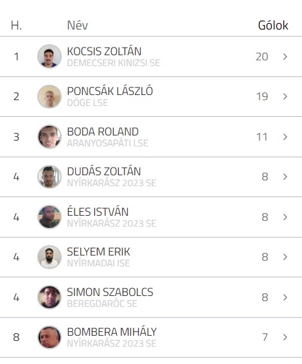Viewport: 302px width, 364px height.
Task: Open Selyem Erik's player picture
Action: pyautogui.click(x=49, y=257)
